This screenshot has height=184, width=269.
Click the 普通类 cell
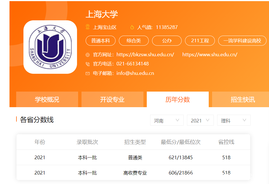pos(135,158)
